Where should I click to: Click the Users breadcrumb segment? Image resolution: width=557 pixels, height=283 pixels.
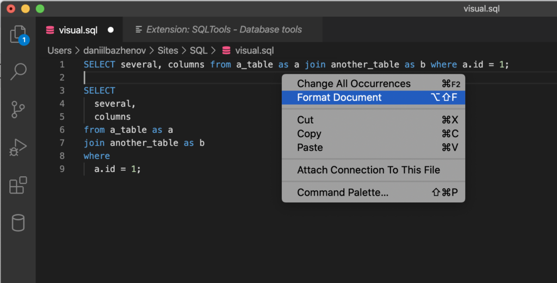click(60, 50)
